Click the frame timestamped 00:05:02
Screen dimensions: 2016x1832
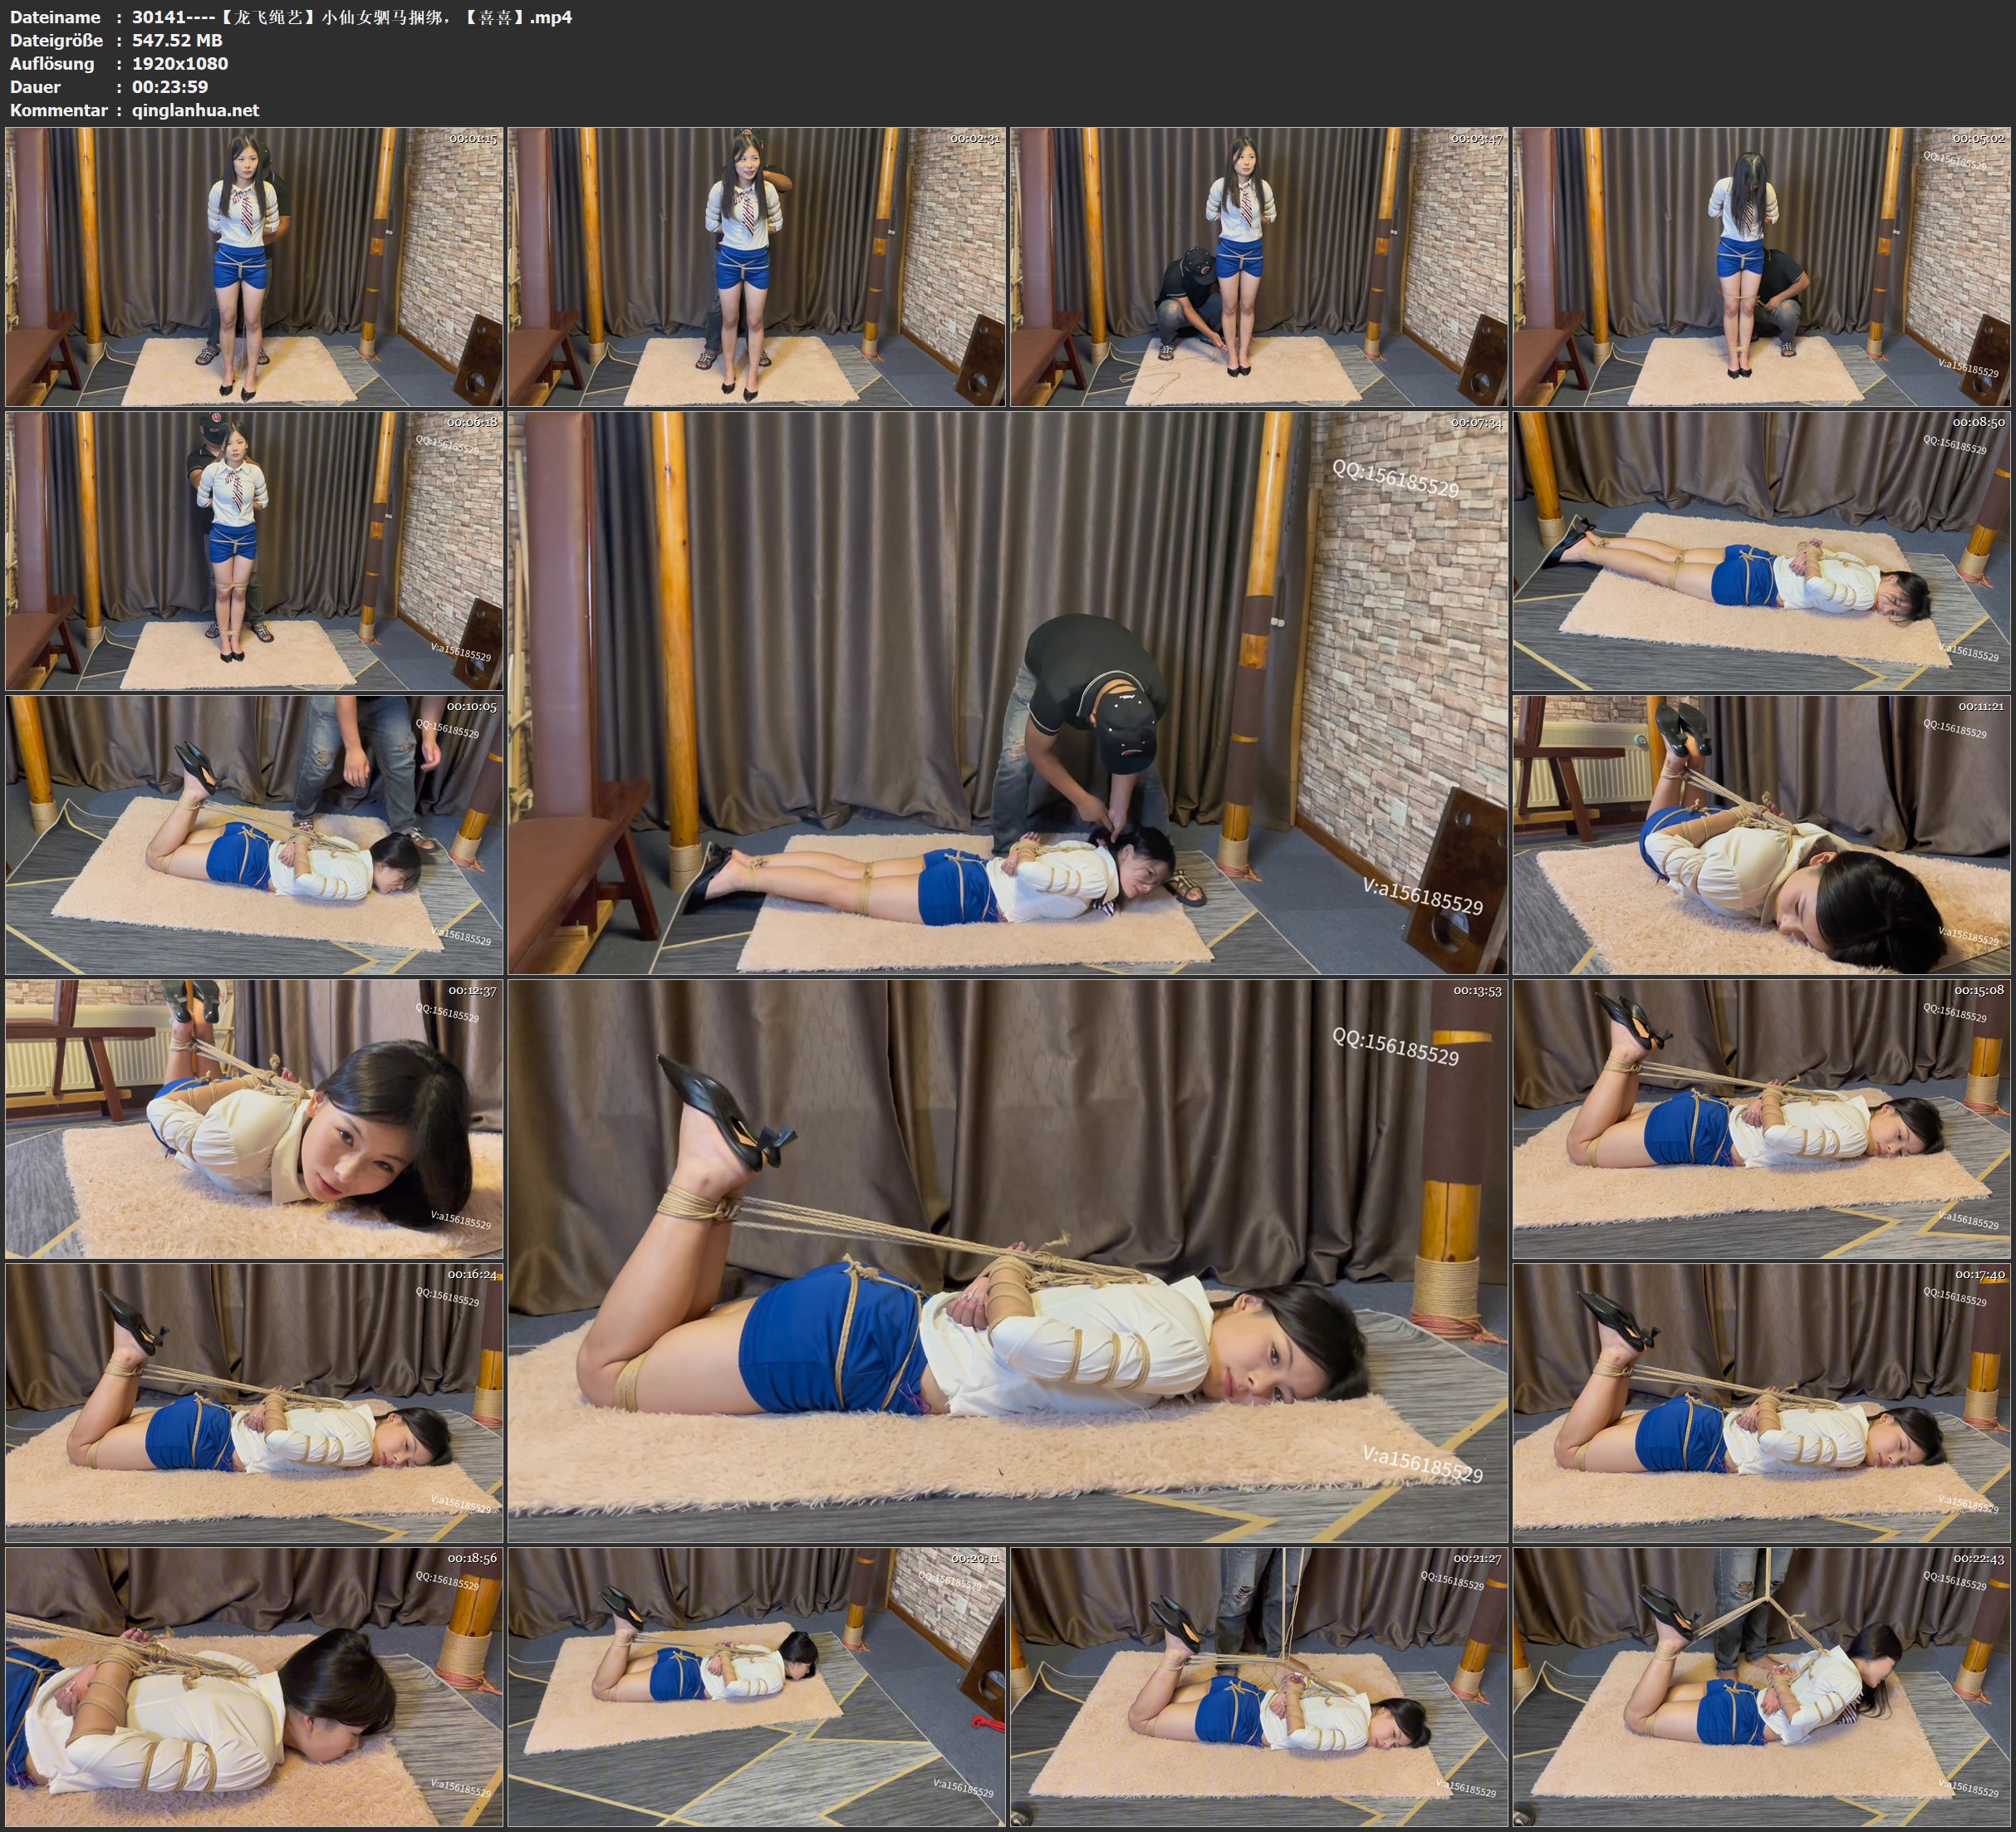click(x=1761, y=266)
